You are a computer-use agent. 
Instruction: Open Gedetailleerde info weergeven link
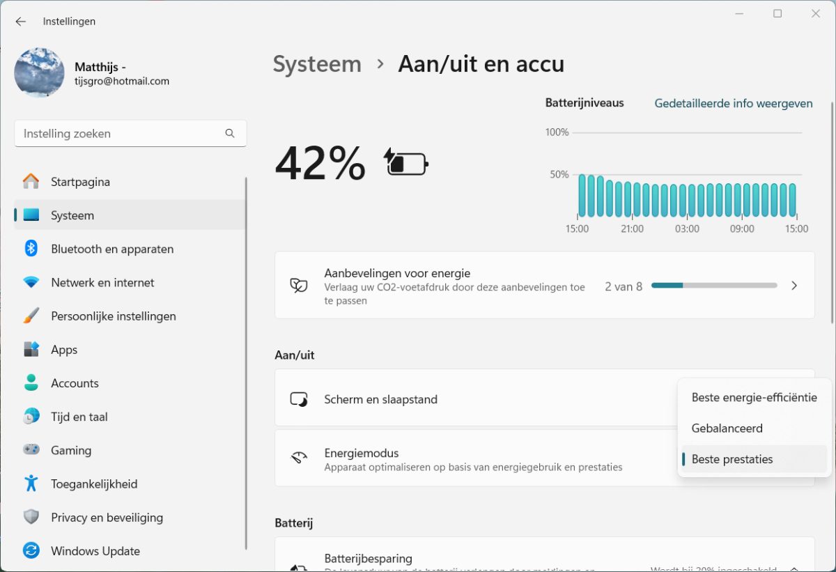pyautogui.click(x=734, y=103)
